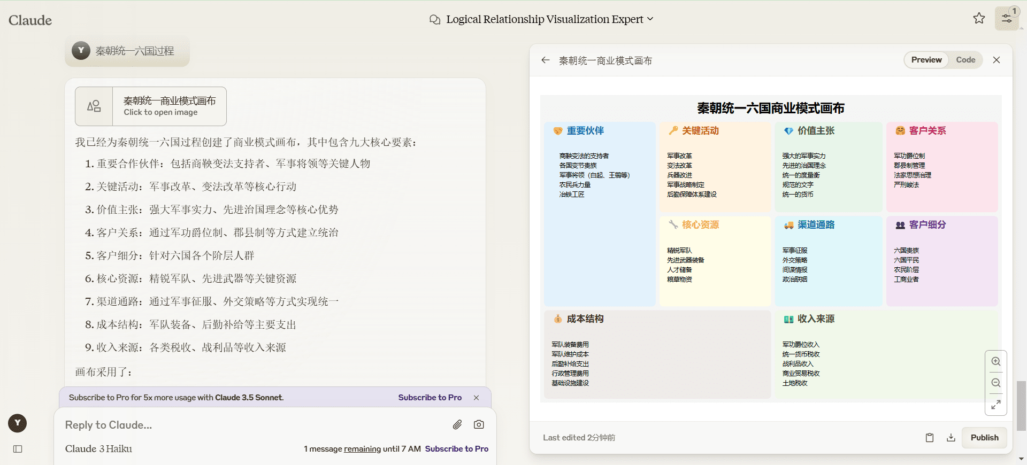Open user profile avatar Y
The height and width of the screenshot is (465, 1027).
18,423
